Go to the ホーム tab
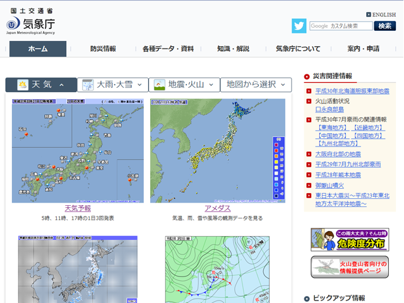 (x=38, y=49)
